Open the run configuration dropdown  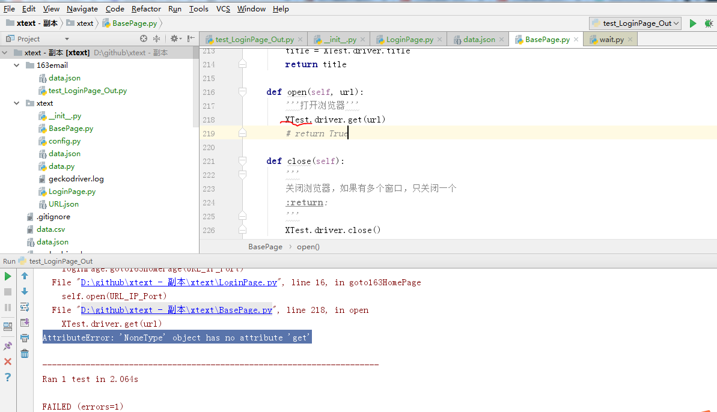pos(635,23)
